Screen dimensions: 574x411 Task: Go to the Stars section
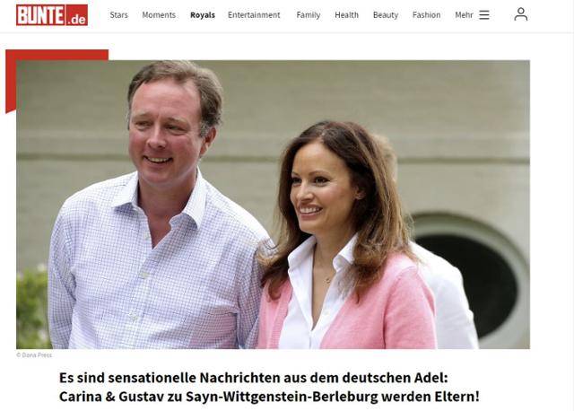119,15
